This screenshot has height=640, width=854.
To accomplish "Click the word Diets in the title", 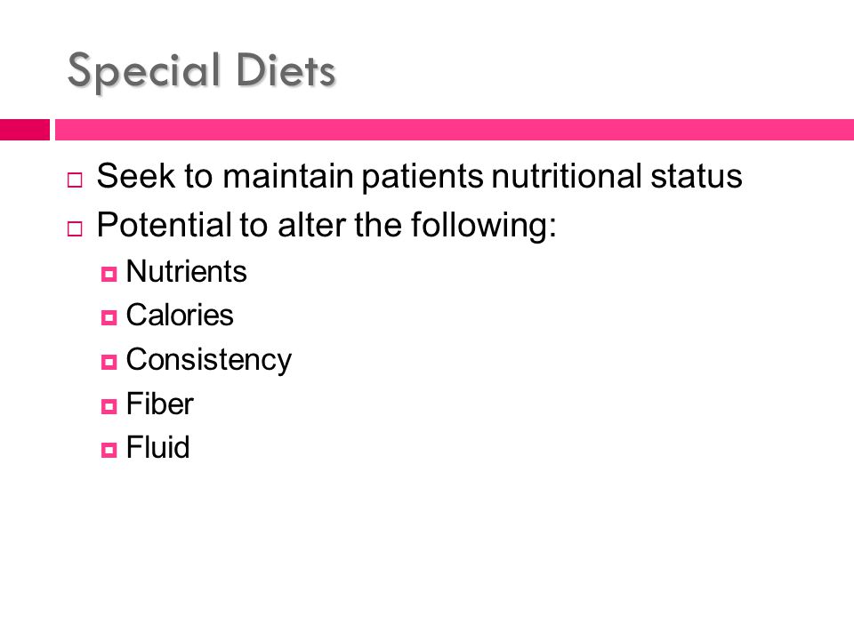I will click(286, 70).
